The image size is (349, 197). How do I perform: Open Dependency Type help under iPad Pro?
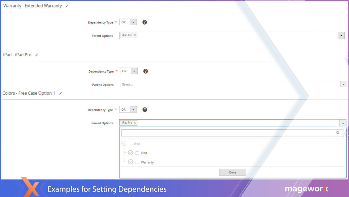coord(146,71)
